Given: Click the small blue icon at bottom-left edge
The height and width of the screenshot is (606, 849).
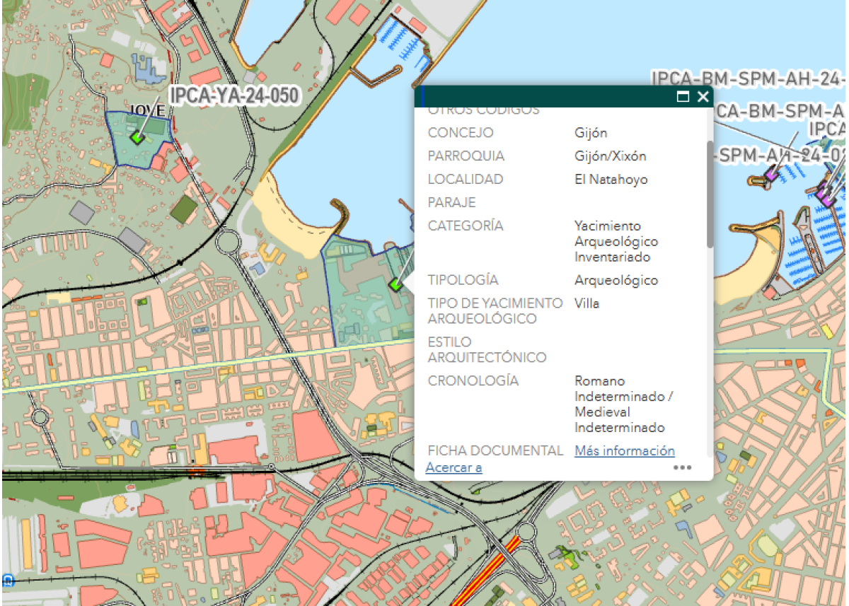Looking at the screenshot, I should click(8, 581).
